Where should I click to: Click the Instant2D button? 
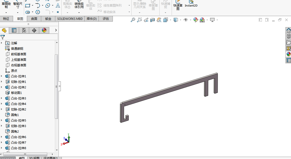coord(191,4)
